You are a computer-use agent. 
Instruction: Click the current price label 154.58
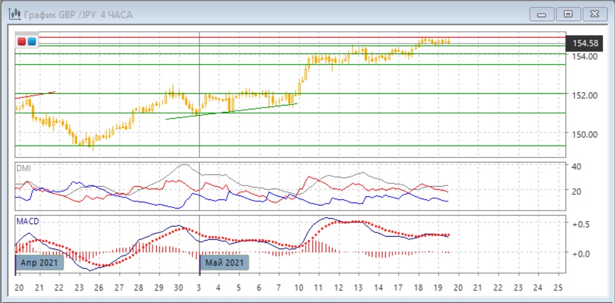tap(585, 43)
